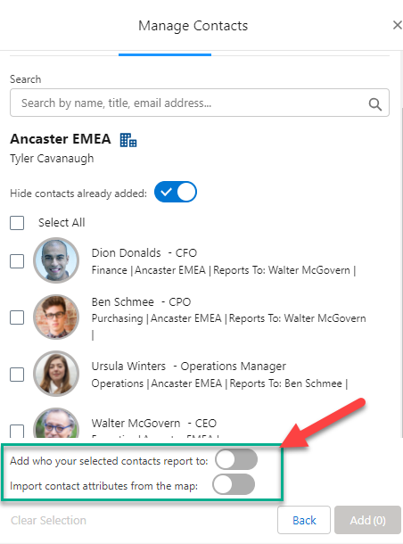Click Walter McGovern's profile photo
The image size is (403, 544).
tap(56, 423)
